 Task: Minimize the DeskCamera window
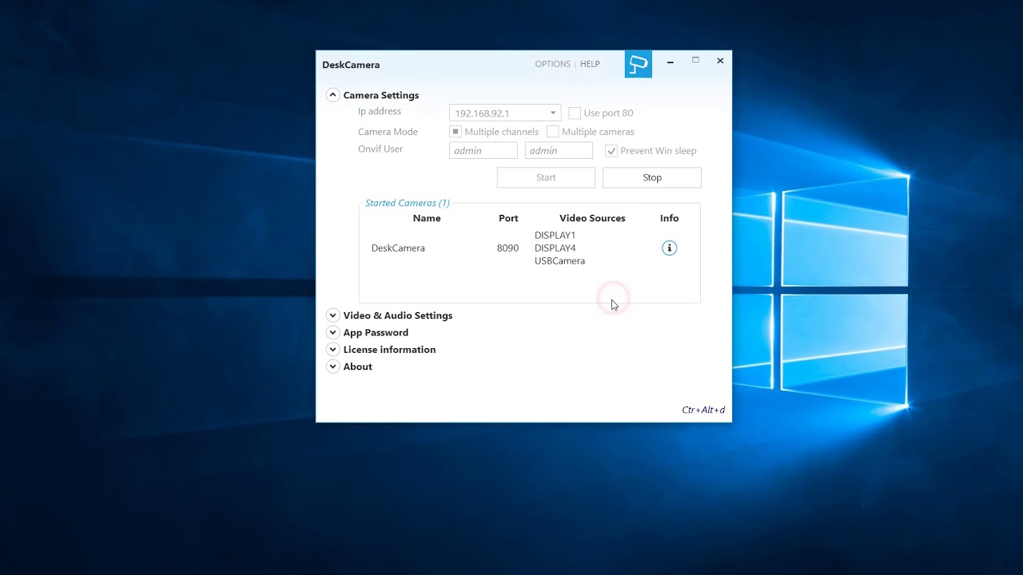click(x=671, y=61)
